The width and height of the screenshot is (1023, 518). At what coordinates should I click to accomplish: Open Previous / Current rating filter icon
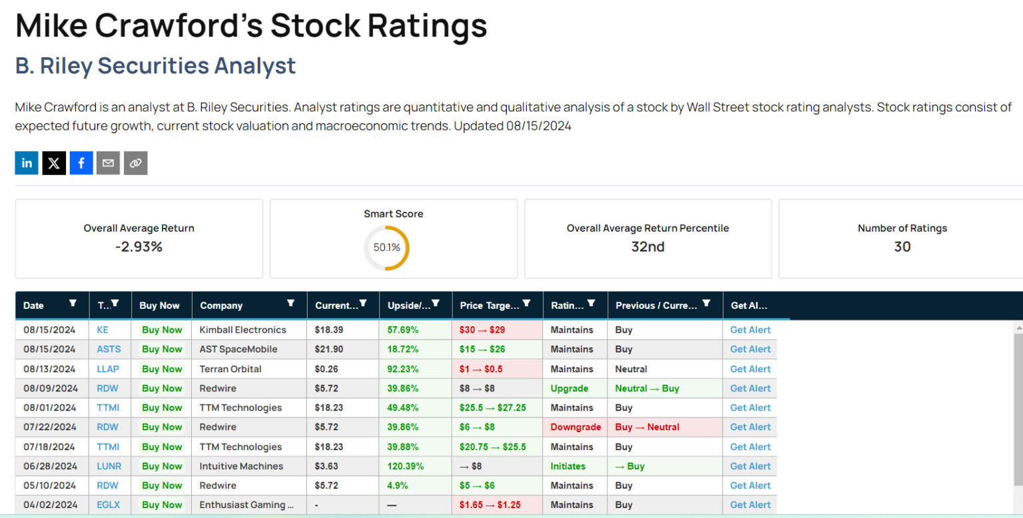point(706,304)
